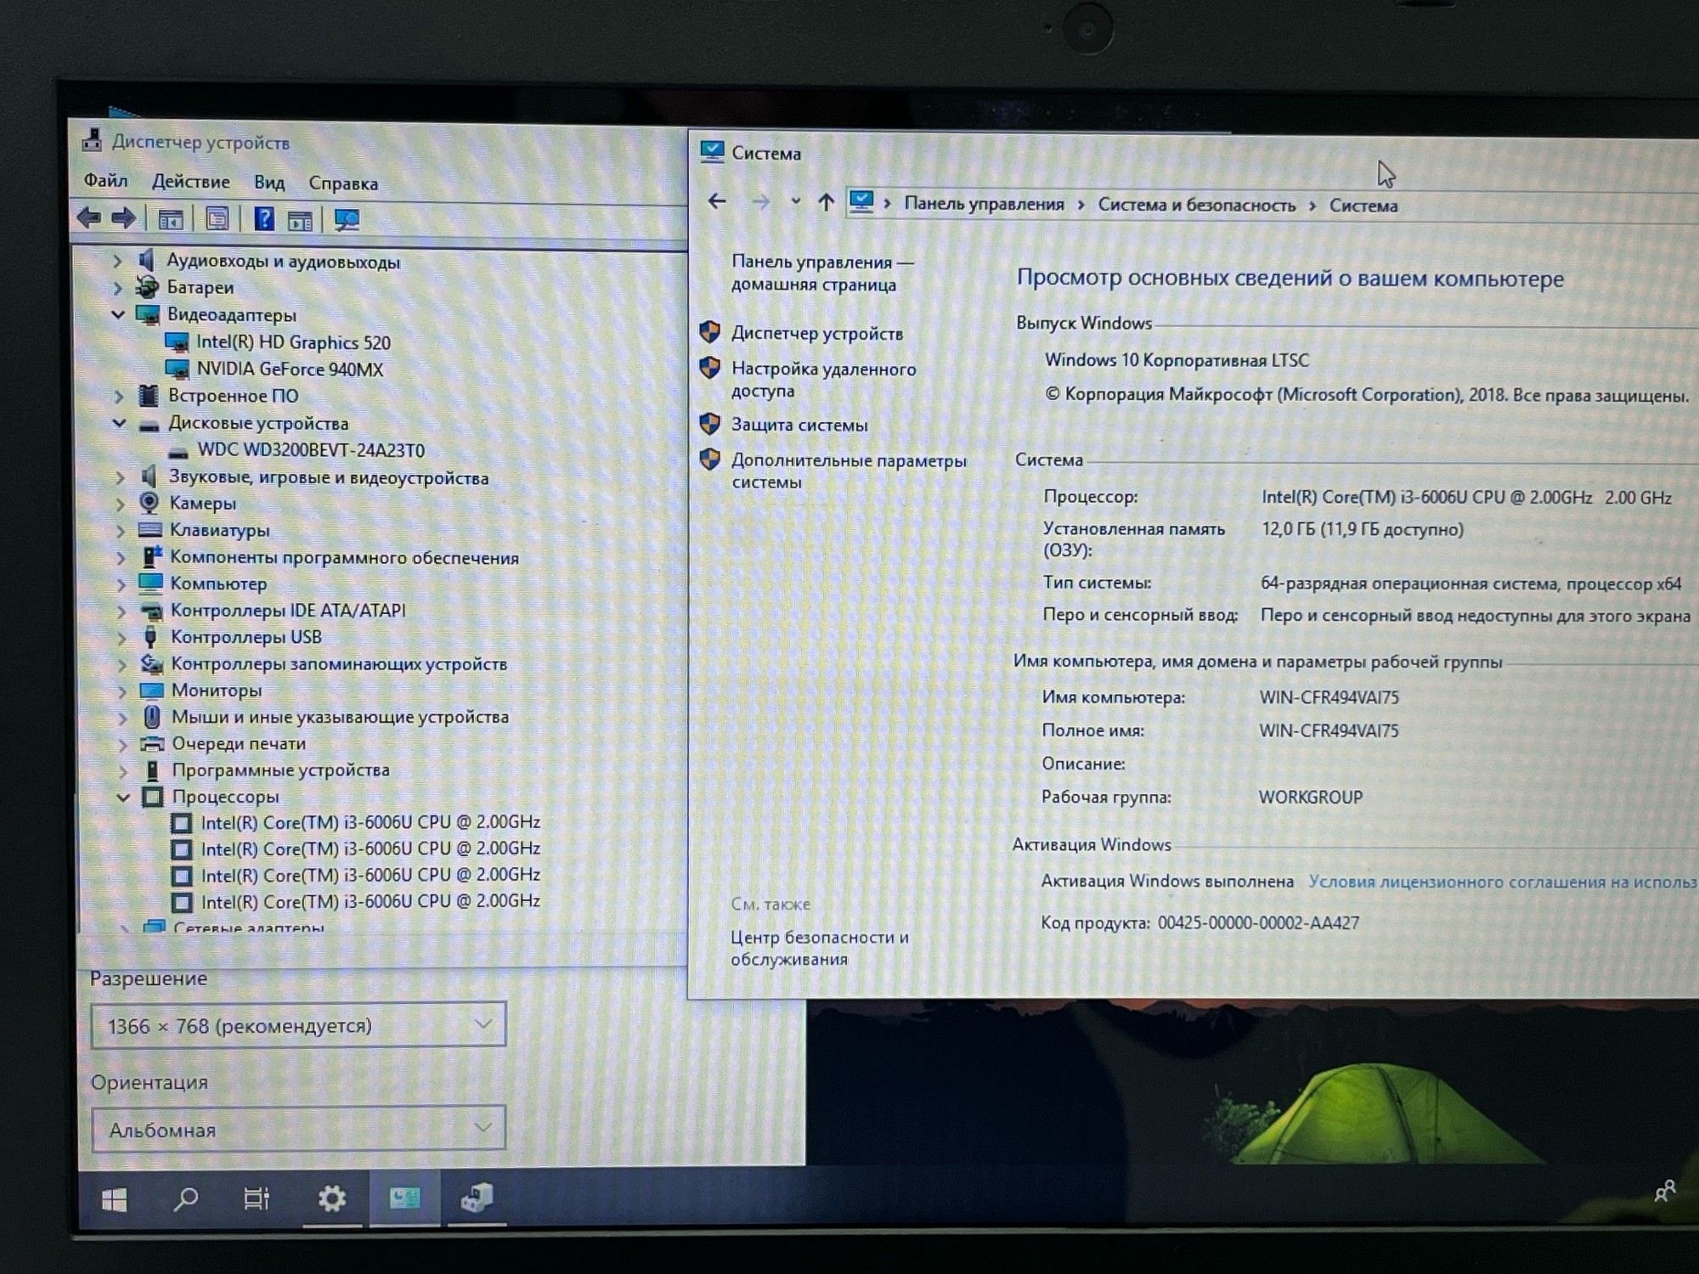Click product code 00425-00000-00002-AA427 text

tap(1258, 922)
